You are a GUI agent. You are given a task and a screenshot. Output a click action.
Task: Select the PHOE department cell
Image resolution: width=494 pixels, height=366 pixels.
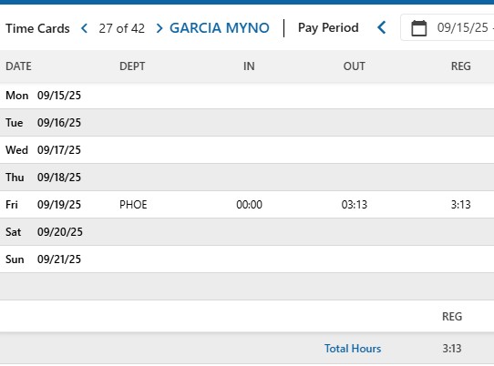pyautogui.click(x=133, y=205)
